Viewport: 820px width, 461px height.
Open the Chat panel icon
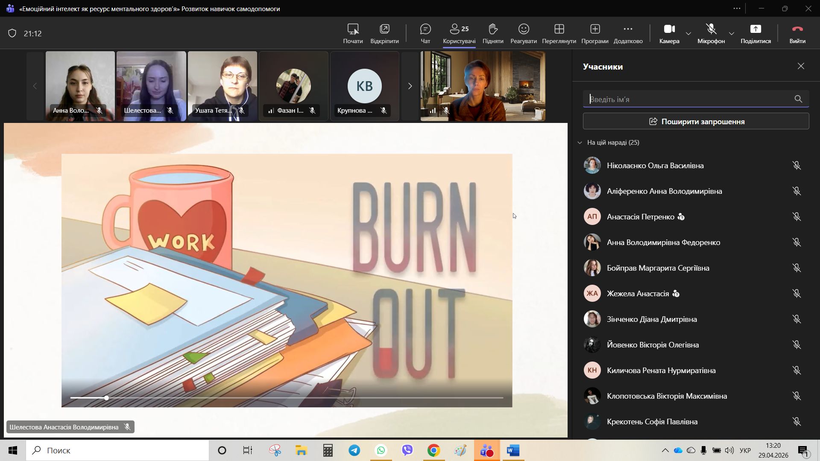click(x=425, y=29)
